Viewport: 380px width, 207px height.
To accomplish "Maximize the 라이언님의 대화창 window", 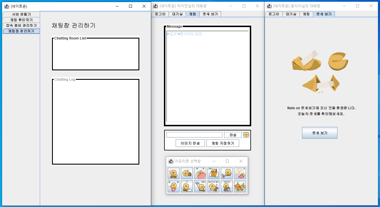I will click(x=244, y=6).
